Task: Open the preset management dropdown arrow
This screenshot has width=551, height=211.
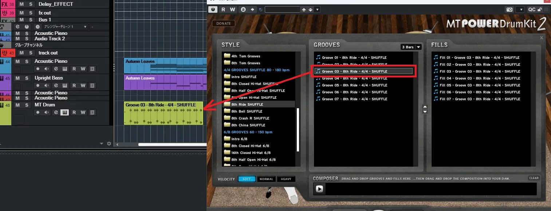Action: click(317, 9)
